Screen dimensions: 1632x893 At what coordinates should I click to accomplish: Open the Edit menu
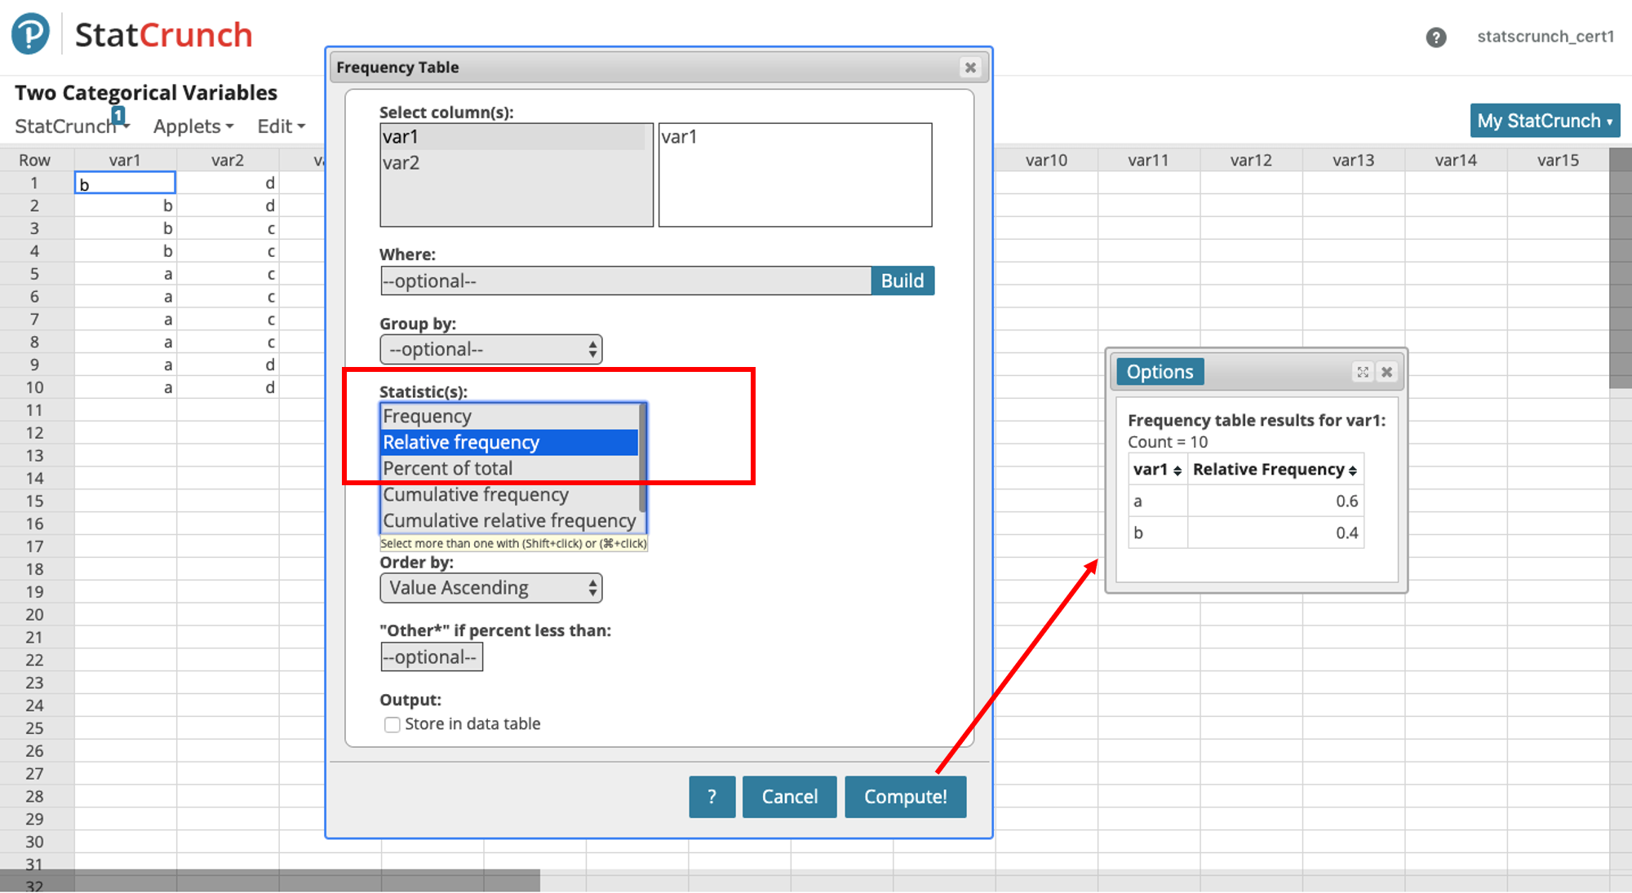pos(281,126)
